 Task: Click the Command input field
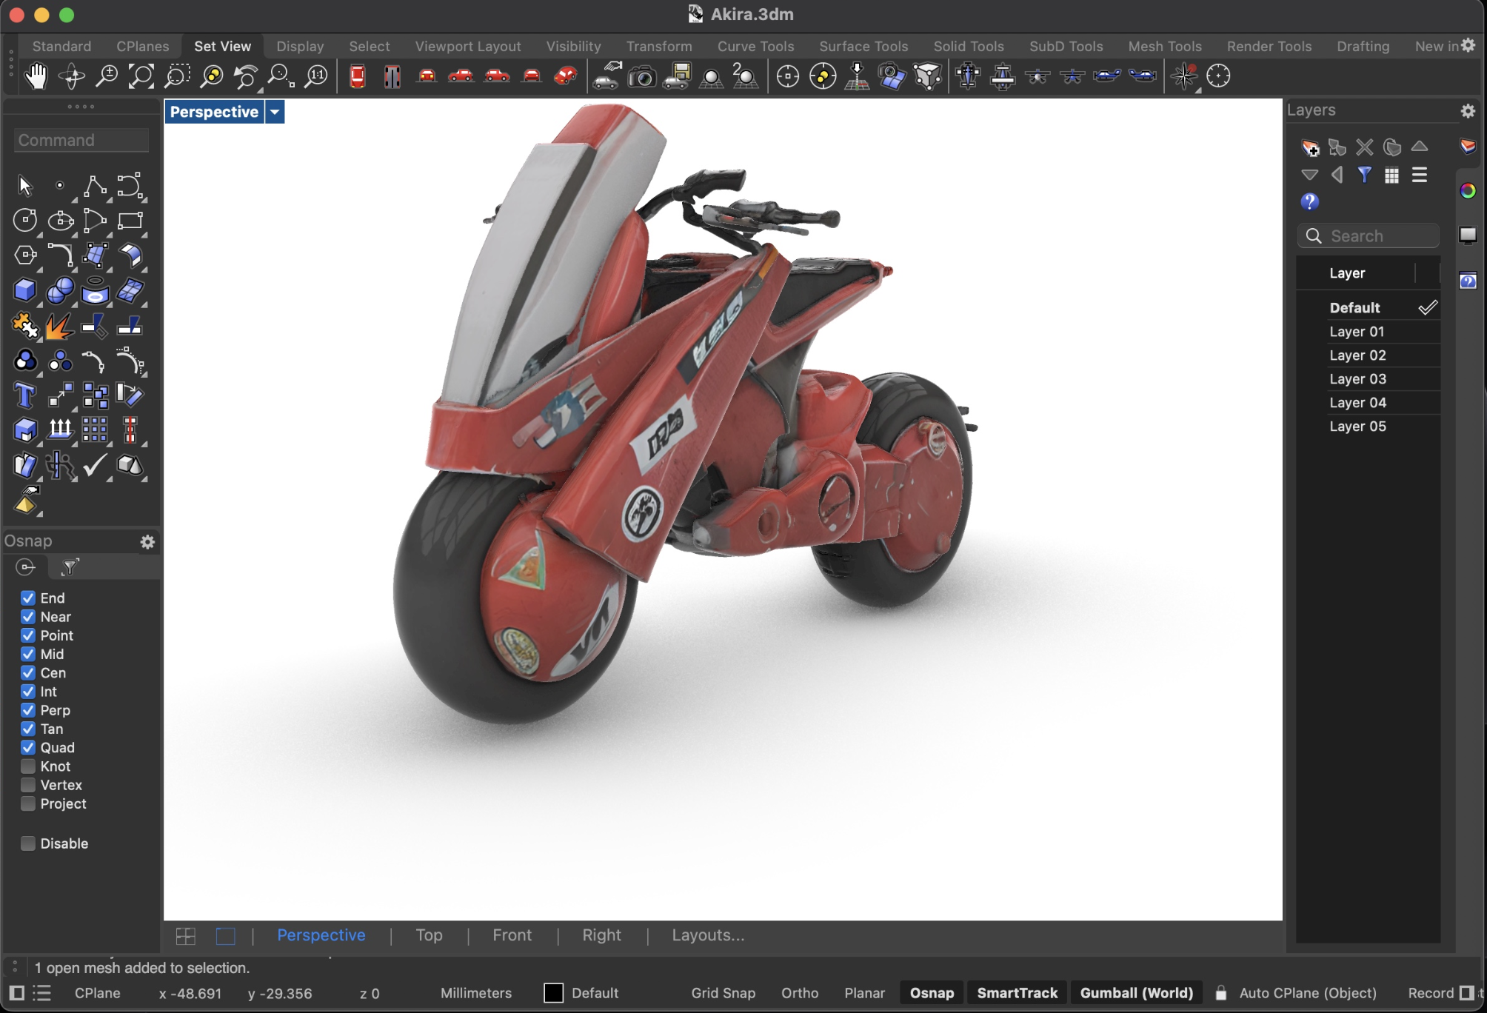[81, 140]
